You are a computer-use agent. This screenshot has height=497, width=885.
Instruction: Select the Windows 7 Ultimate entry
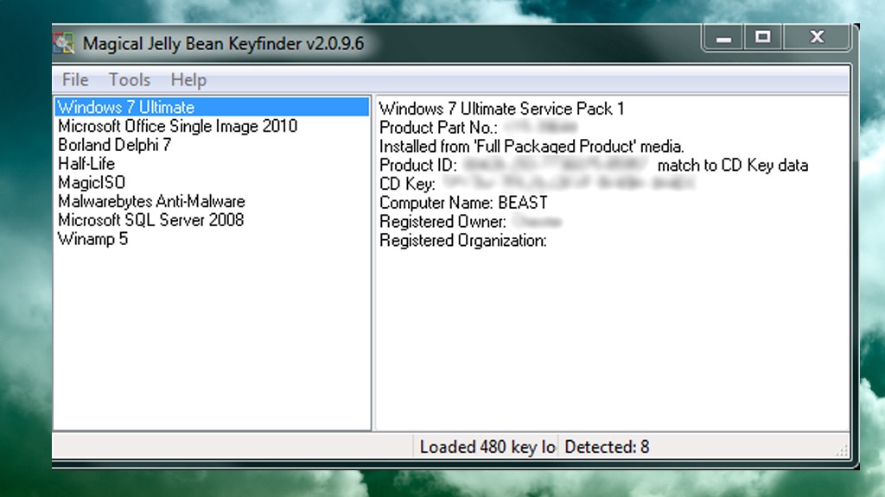pyautogui.click(x=124, y=107)
